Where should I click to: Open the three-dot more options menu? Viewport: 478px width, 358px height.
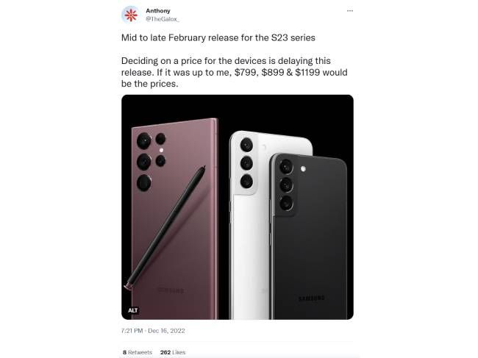coord(349,11)
